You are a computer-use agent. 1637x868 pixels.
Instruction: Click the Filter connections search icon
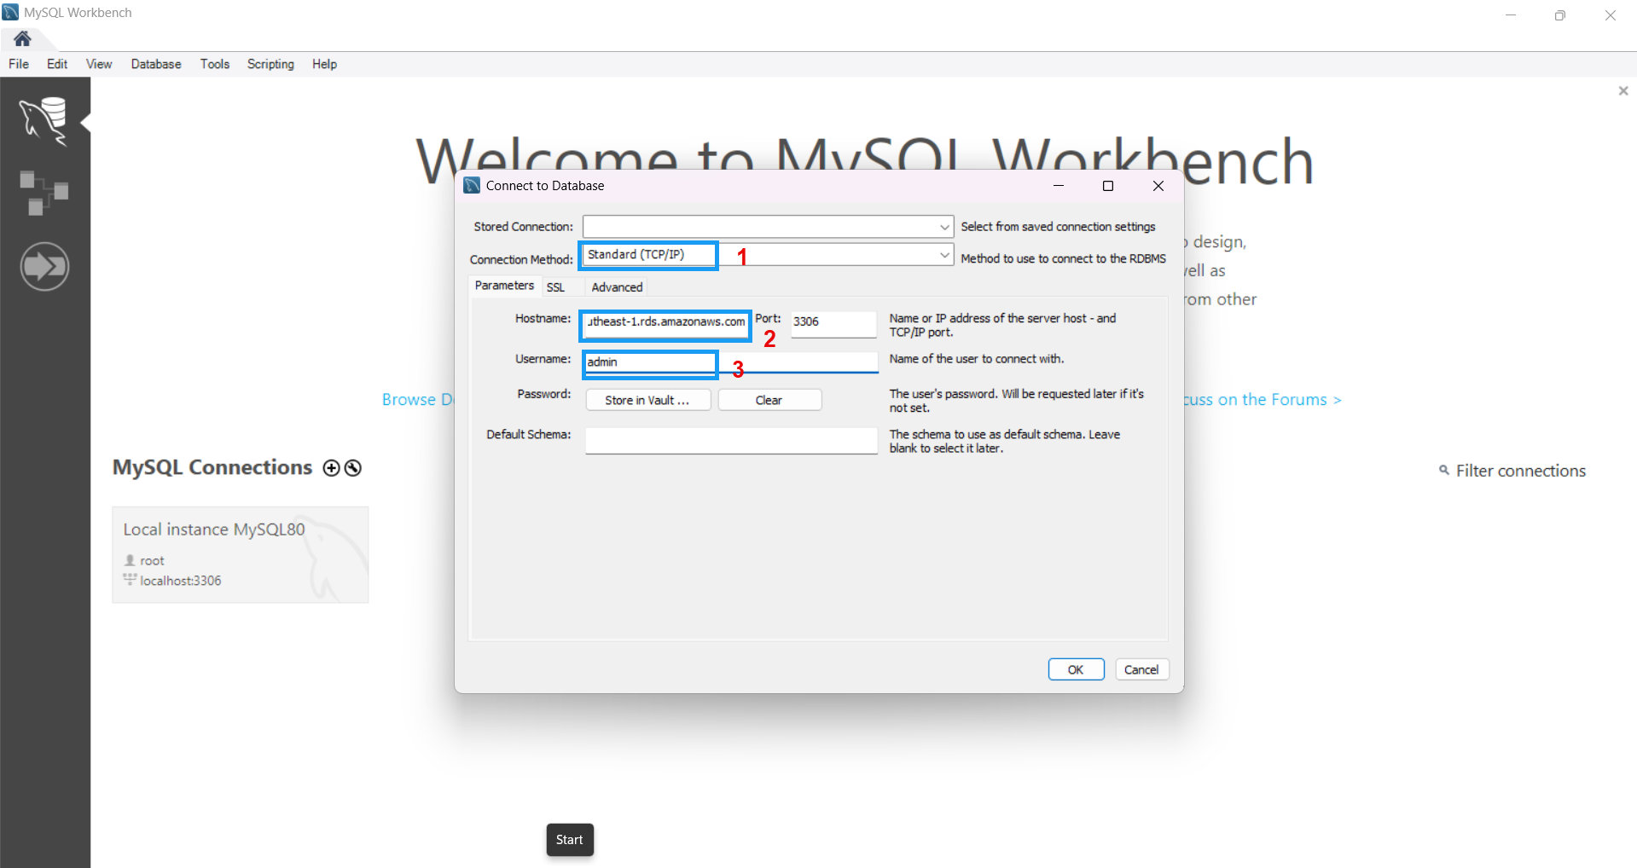(x=1444, y=470)
